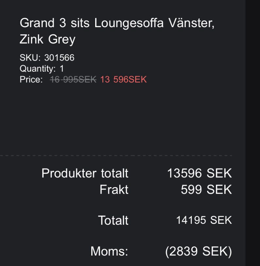
Task: Click the crossed-out original price 16 995SEK
Action: click(x=73, y=80)
